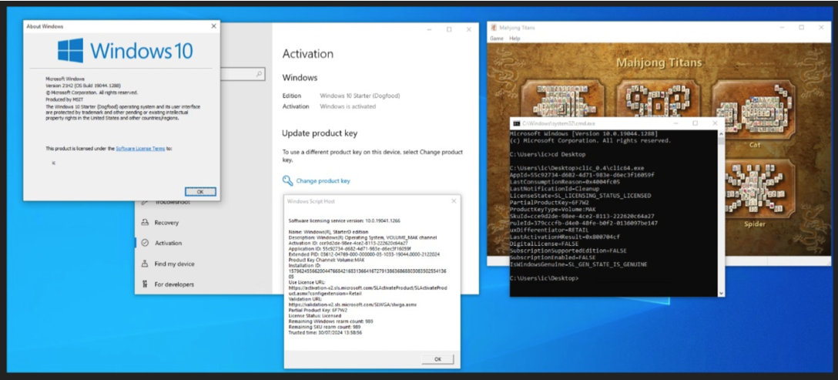Open the Game menu in Mahjong Titans
This screenshot has width=838, height=380.
[497, 39]
